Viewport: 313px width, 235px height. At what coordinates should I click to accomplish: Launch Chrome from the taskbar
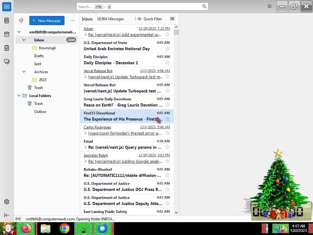[64, 228]
